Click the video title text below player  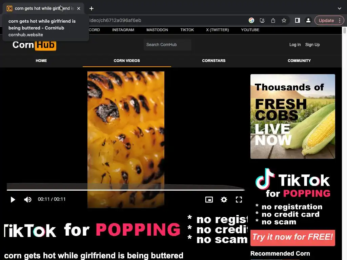(x=94, y=256)
